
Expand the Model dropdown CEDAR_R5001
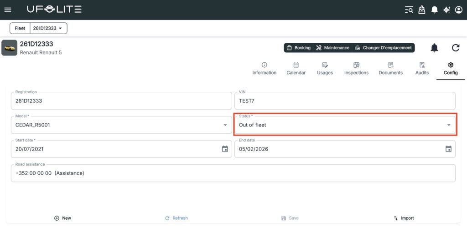click(x=225, y=125)
